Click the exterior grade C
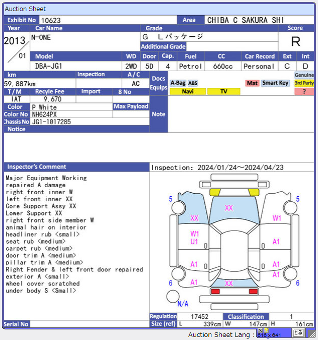This screenshot has height=340, width=318. pyautogui.click(x=287, y=66)
